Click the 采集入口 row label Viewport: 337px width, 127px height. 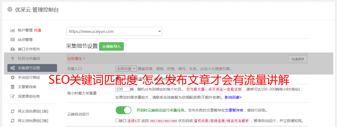pos(75,69)
